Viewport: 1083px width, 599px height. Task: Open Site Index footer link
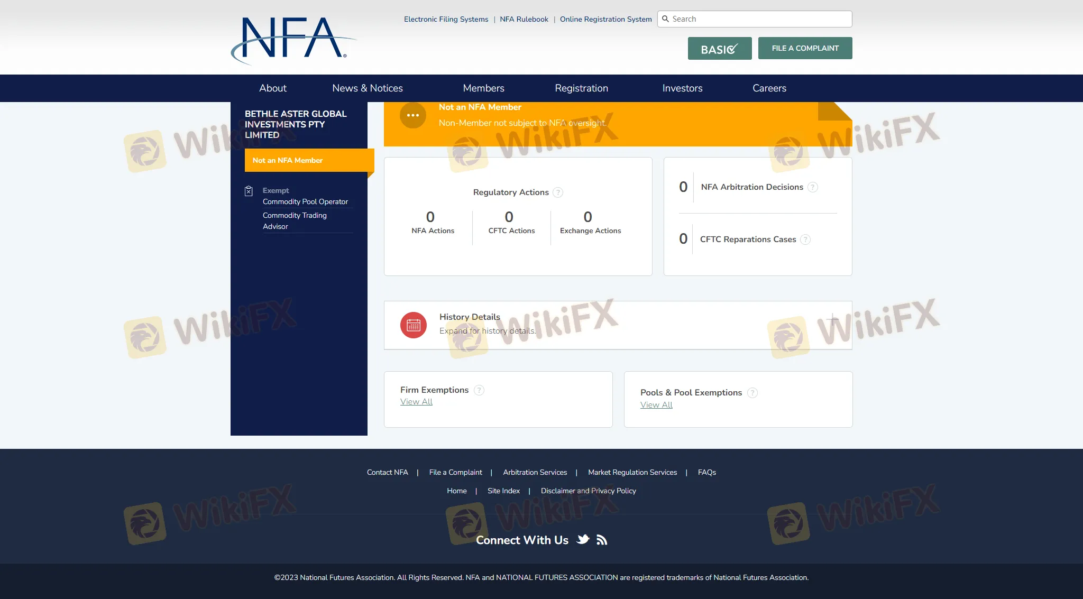click(x=504, y=491)
